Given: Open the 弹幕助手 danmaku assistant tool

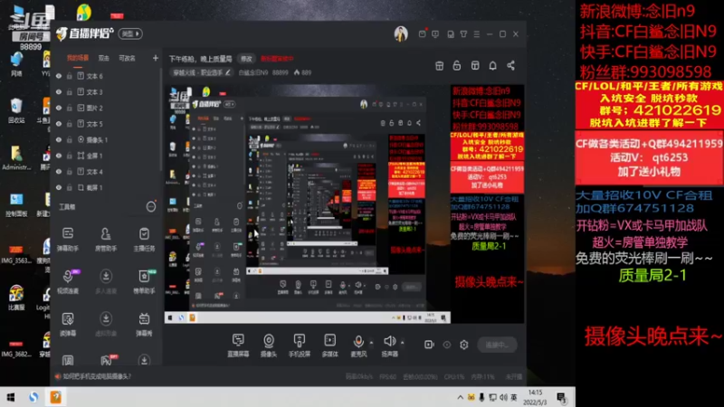Looking at the screenshot, I should (x=68, y=239).
